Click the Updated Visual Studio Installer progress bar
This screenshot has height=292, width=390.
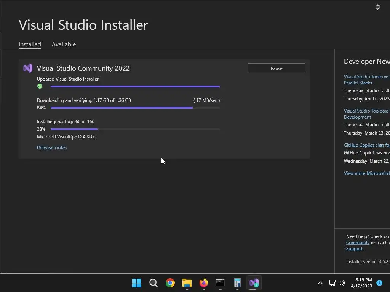coord(135,86)
